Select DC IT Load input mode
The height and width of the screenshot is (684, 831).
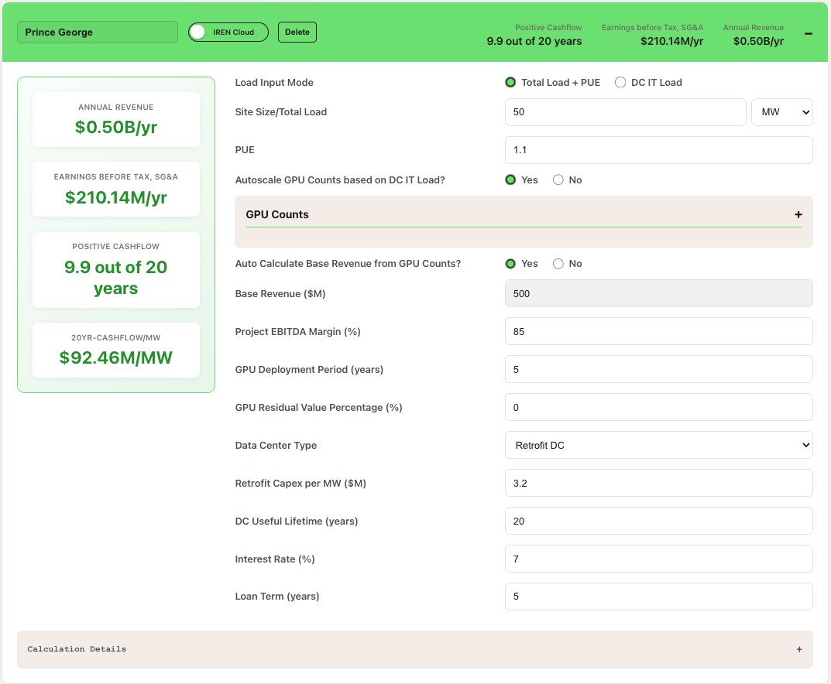(620, 83)
